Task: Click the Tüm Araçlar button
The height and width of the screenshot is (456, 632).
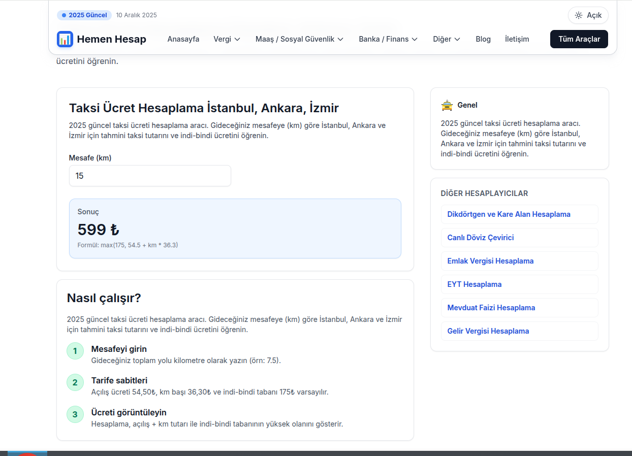Action: tap(579, 39)
